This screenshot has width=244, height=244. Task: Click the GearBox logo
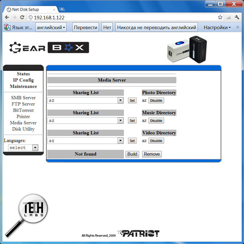pos(49,47)
